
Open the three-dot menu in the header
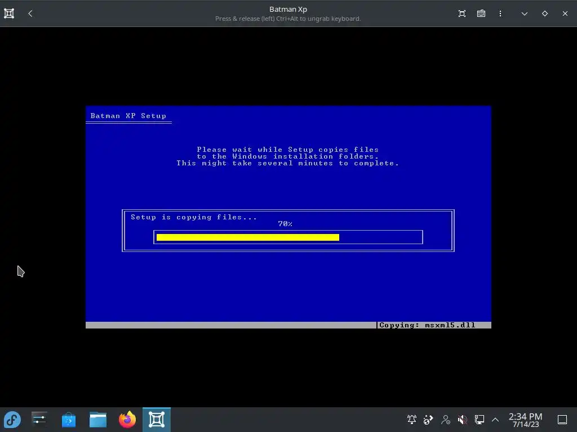(x=500, y=13)
